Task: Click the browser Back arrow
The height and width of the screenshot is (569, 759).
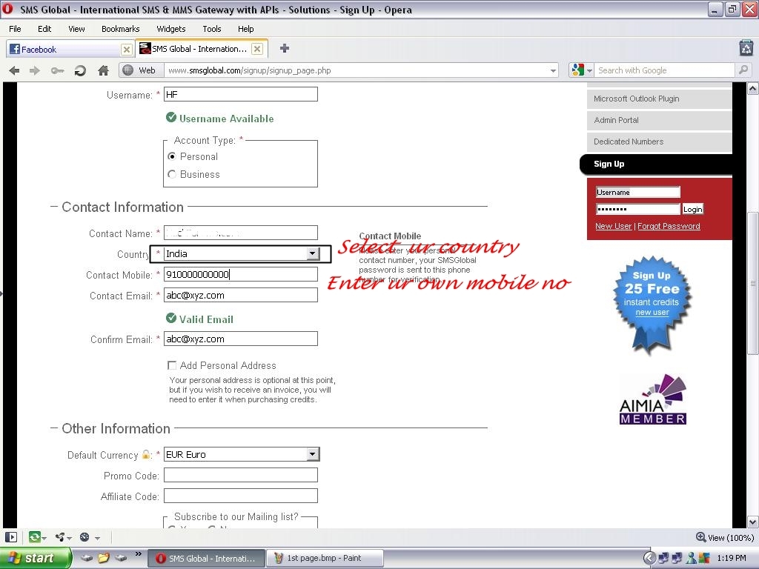Action: point(15,70)
